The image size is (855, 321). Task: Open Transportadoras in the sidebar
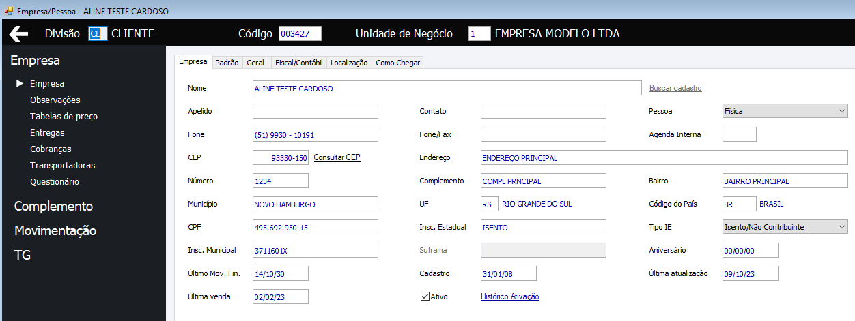tap(63, 166)
